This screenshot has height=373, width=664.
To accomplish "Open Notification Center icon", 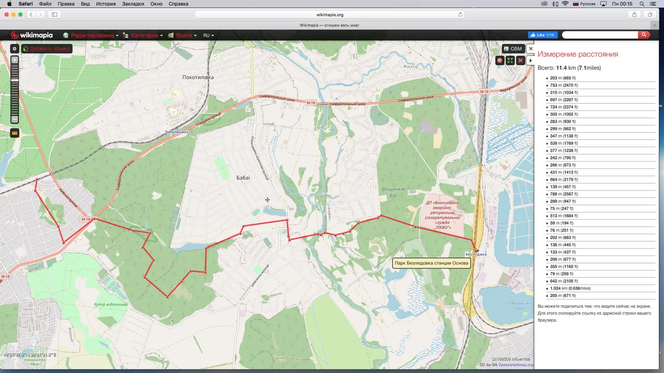I will [x=654, y=4].
